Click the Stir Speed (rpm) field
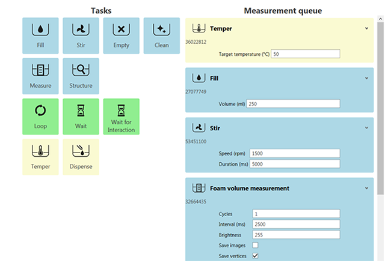Viewport: 391px width, 269px height. point(295,153)
